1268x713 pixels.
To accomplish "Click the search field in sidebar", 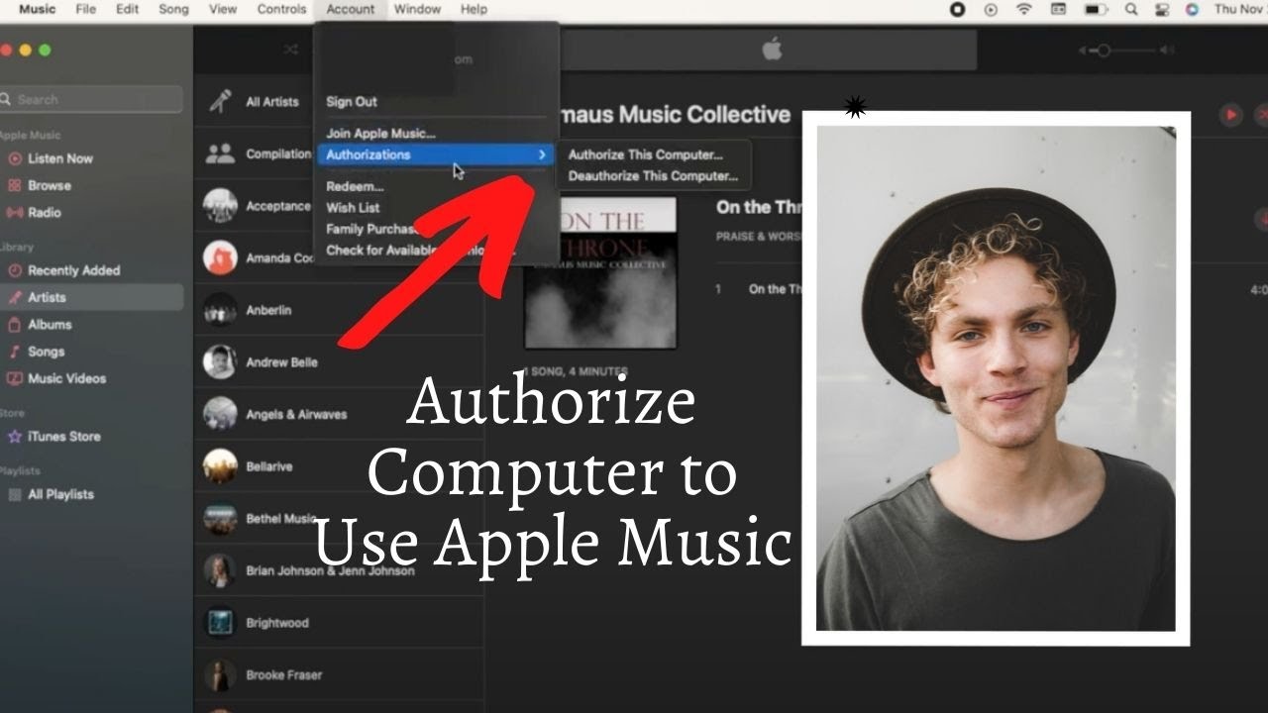I will point(90,99).
